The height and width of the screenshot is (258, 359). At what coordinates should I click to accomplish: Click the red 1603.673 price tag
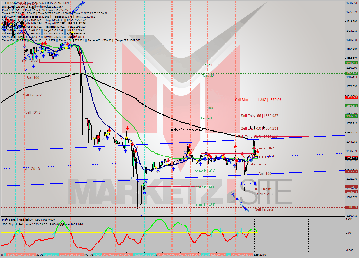[351, 207]
